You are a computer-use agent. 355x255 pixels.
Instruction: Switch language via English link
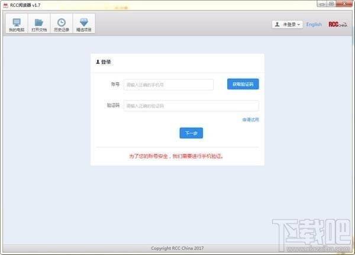tap(314, 24)
